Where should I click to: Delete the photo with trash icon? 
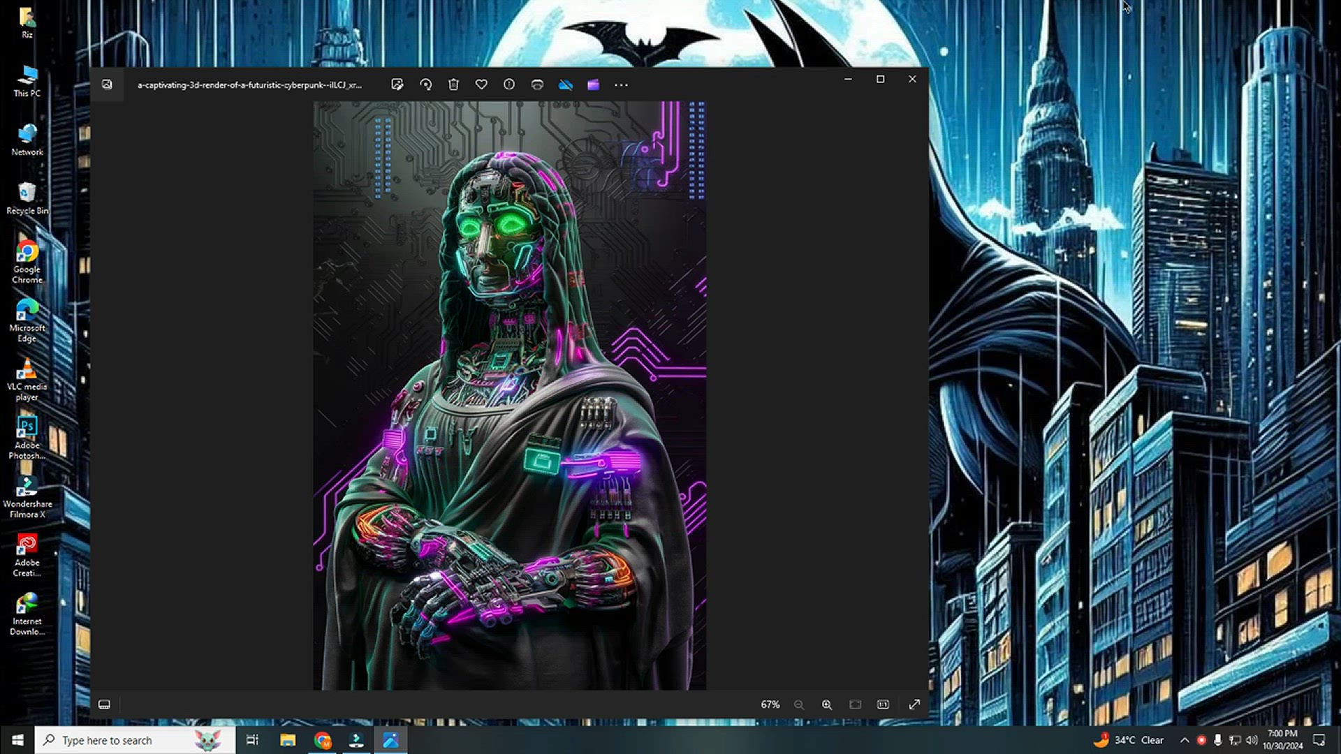click(453, 84)
